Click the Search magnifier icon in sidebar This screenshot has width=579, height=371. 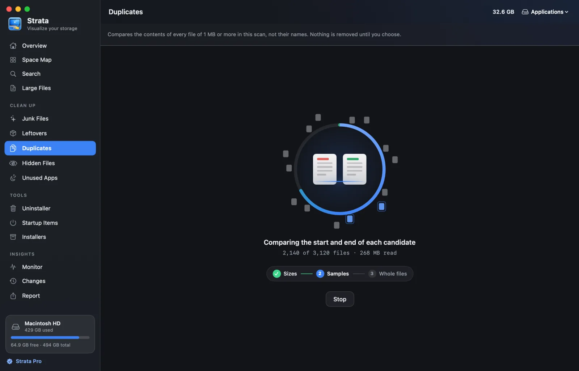[x=13, y=74]
